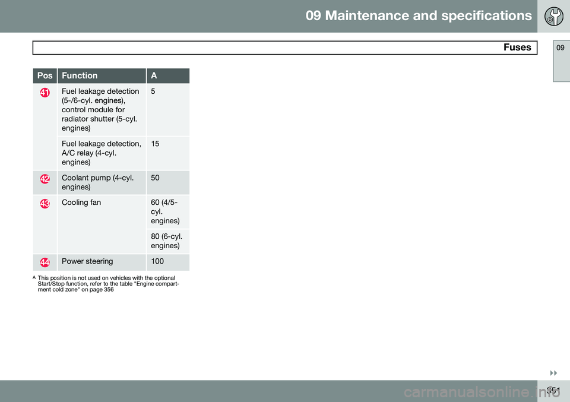570x402 pixels.
Task: Click the amperage value '50'
Action: pyautogui.click(x=155, y=178)
